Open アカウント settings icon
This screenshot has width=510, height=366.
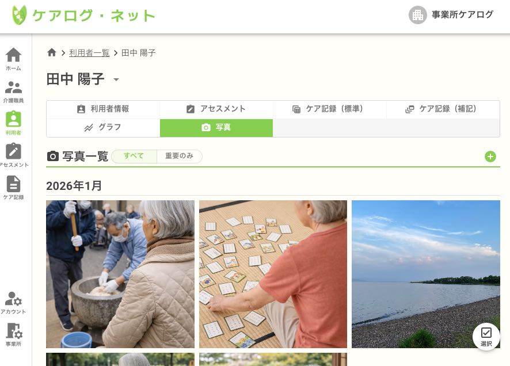[x=13, y=303]
